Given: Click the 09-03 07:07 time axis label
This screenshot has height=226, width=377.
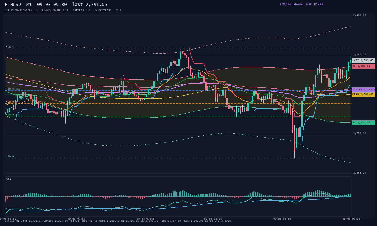Looking at the screenshot, I should (76, 219).
